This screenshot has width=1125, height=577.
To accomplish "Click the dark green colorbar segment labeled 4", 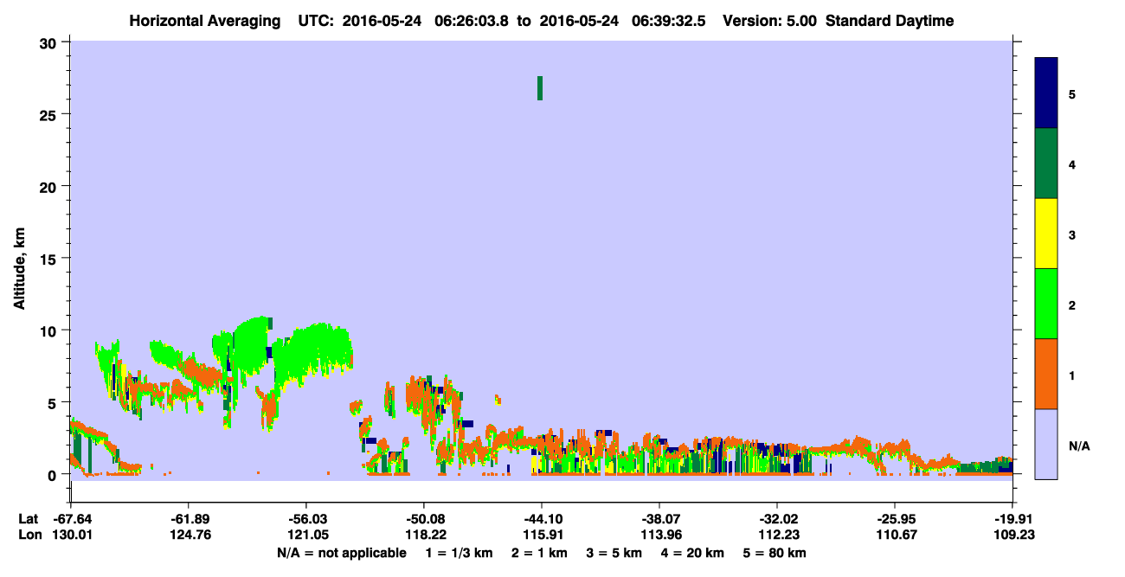I will pos(1046,163).
